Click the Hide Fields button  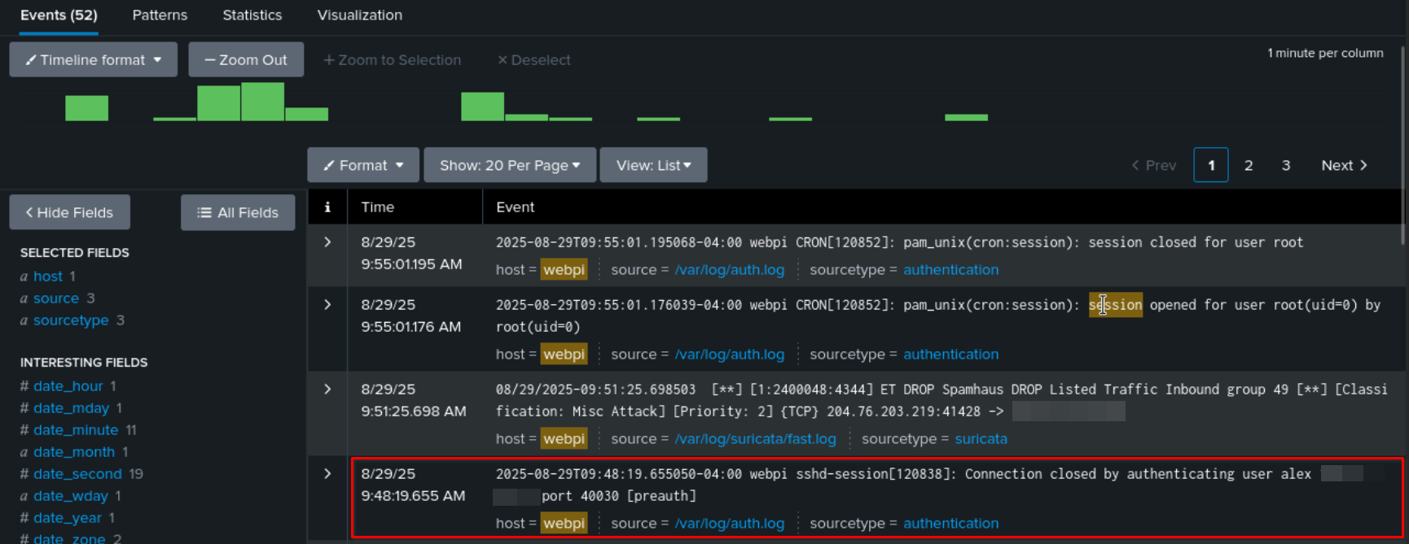(70, 212)
